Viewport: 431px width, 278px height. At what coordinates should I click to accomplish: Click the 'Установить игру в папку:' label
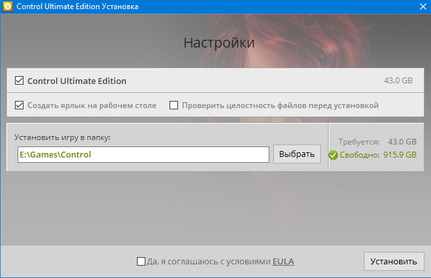[62, 137]
